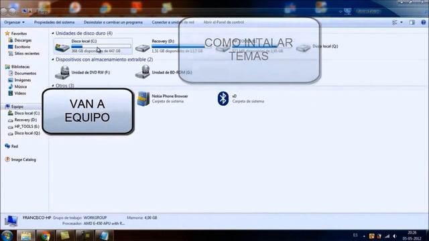Select Bibliotecas in navigation pane

click(x=20, y=67)
